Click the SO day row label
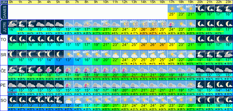 click(x=4, y=100)
